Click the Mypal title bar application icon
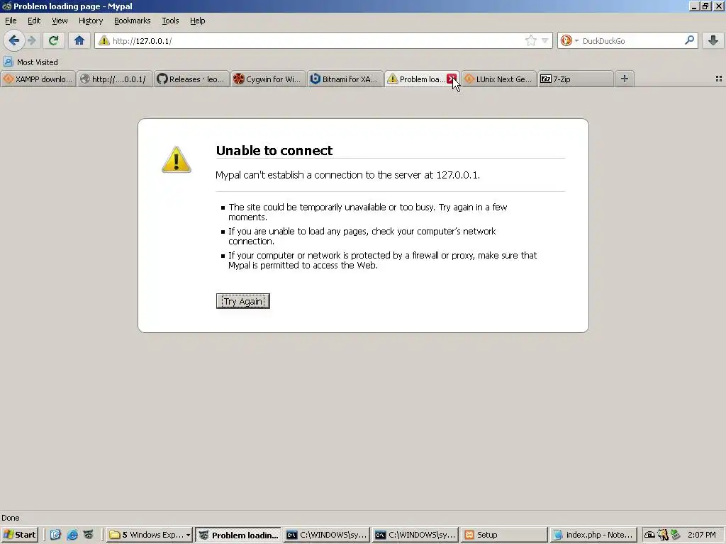The height and width of the screenshot is (544, 726). tap(6, 6)
